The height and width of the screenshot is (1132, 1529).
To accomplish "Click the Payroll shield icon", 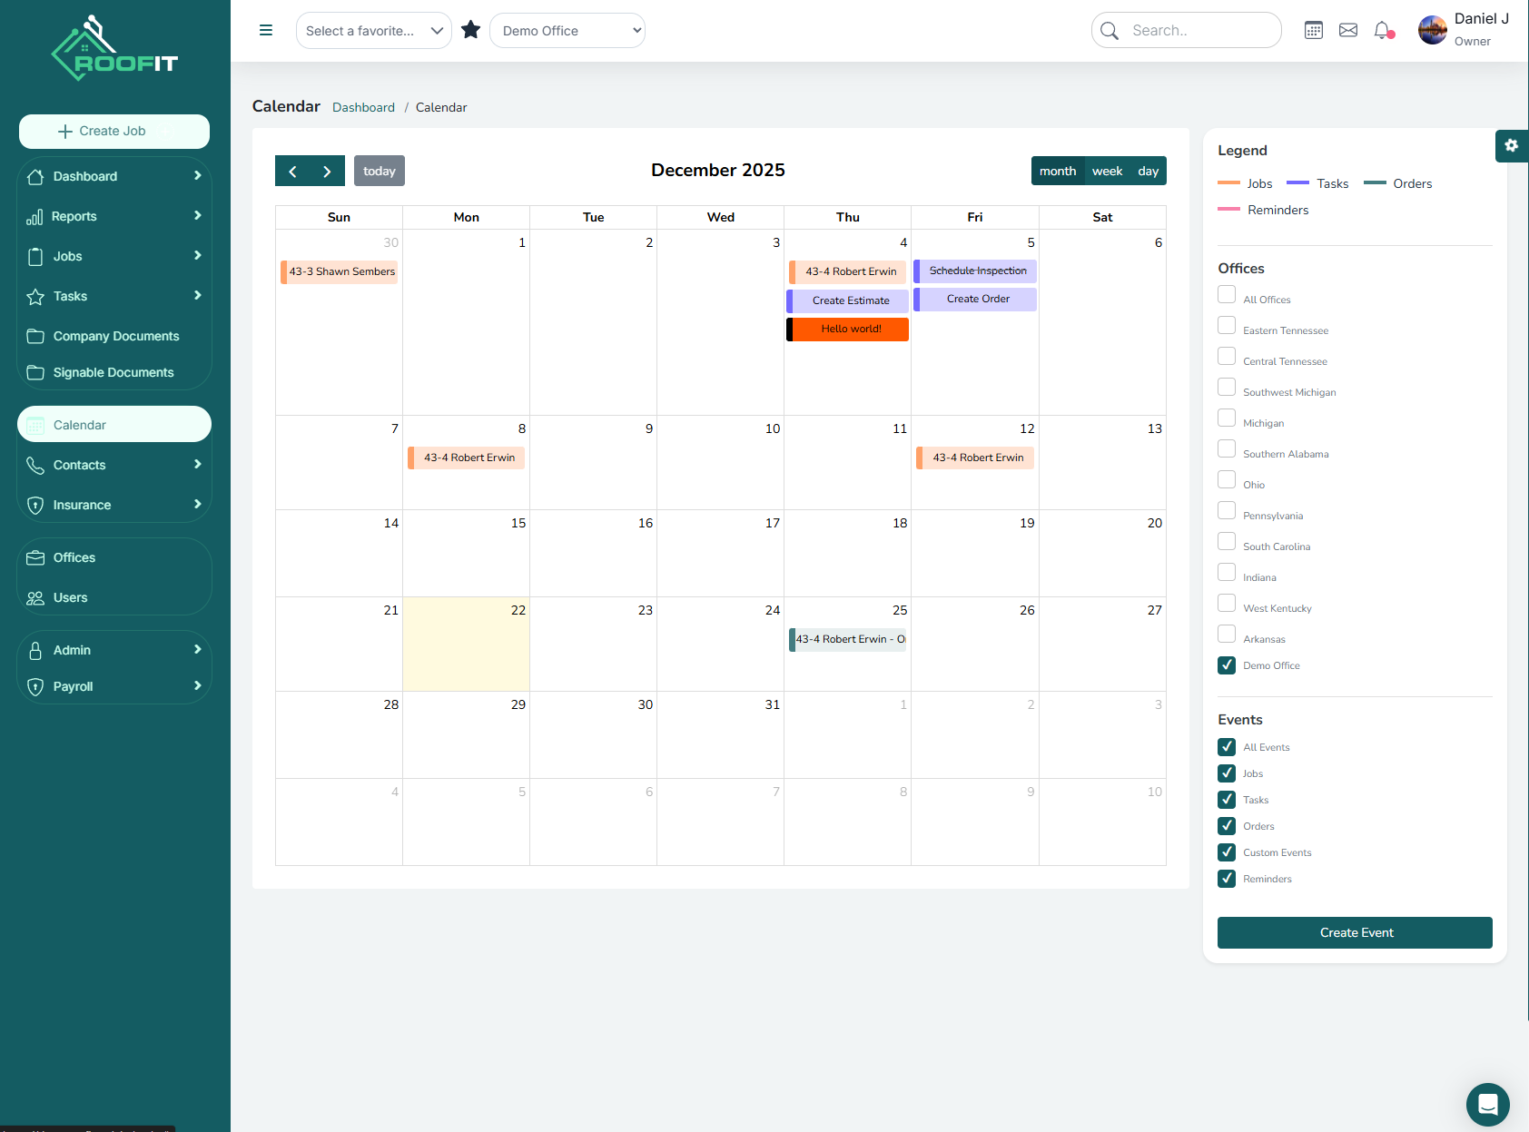I will click(36, 686).
